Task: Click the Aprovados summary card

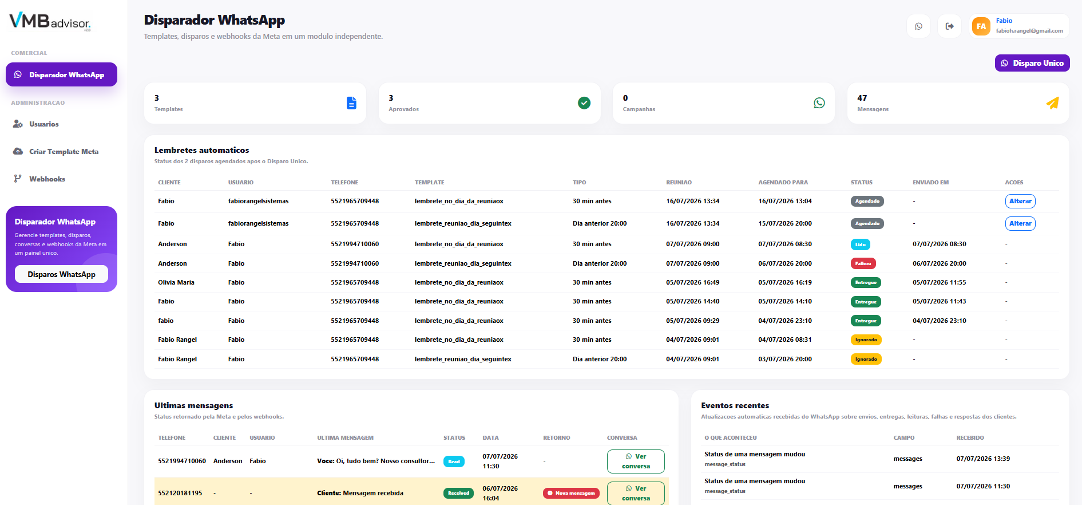Action: pos(490,103)
